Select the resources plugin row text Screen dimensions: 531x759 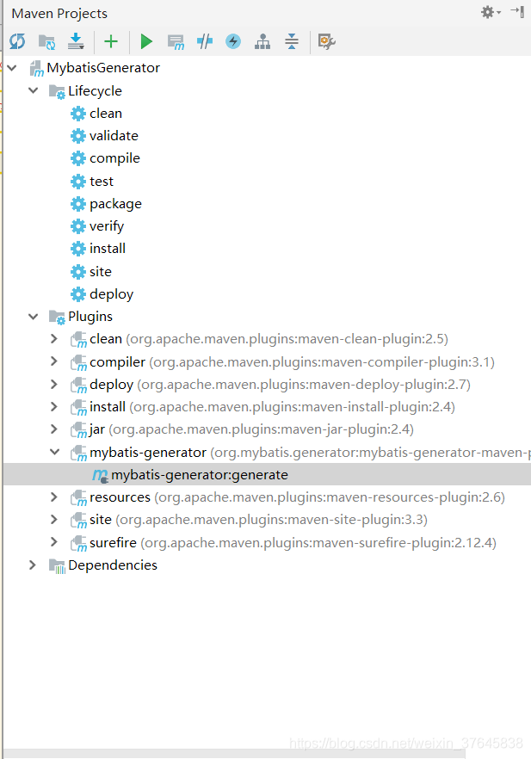[297, 497]
